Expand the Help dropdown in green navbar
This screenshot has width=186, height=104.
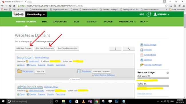pos(144,22)
